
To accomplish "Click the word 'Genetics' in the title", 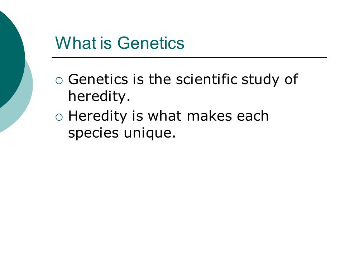I will 151,43.
